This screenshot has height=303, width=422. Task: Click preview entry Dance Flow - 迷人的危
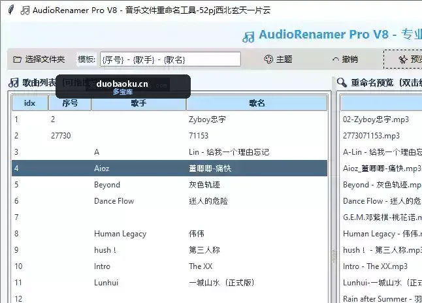(x=382, y=201)
